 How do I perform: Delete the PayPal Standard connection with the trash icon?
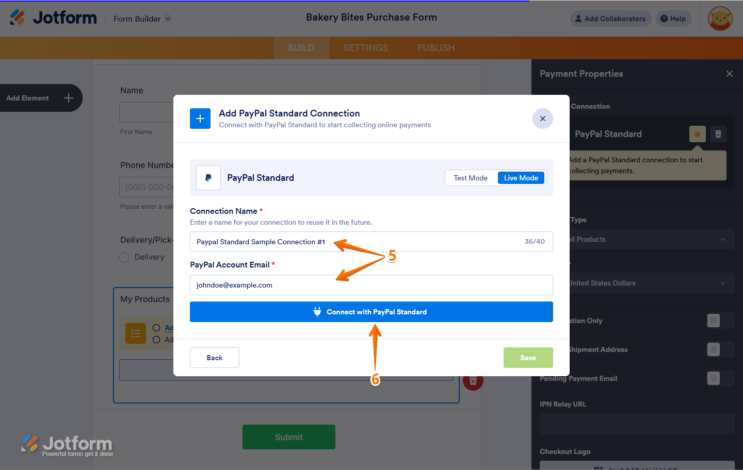coord(718,134)
